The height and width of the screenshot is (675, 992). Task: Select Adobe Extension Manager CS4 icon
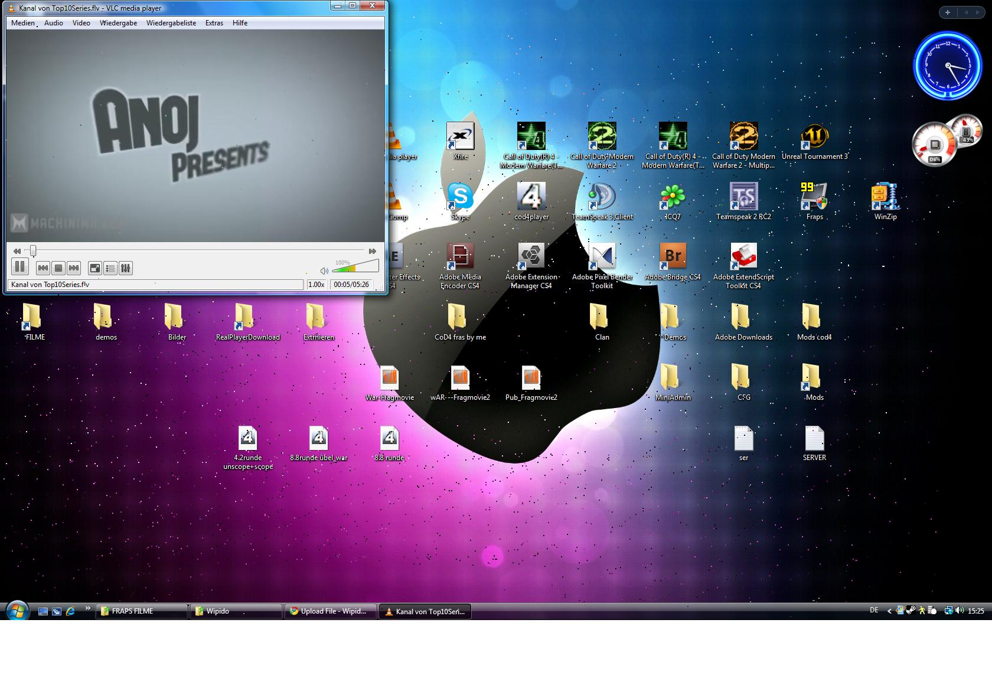[x=531, y=266]
